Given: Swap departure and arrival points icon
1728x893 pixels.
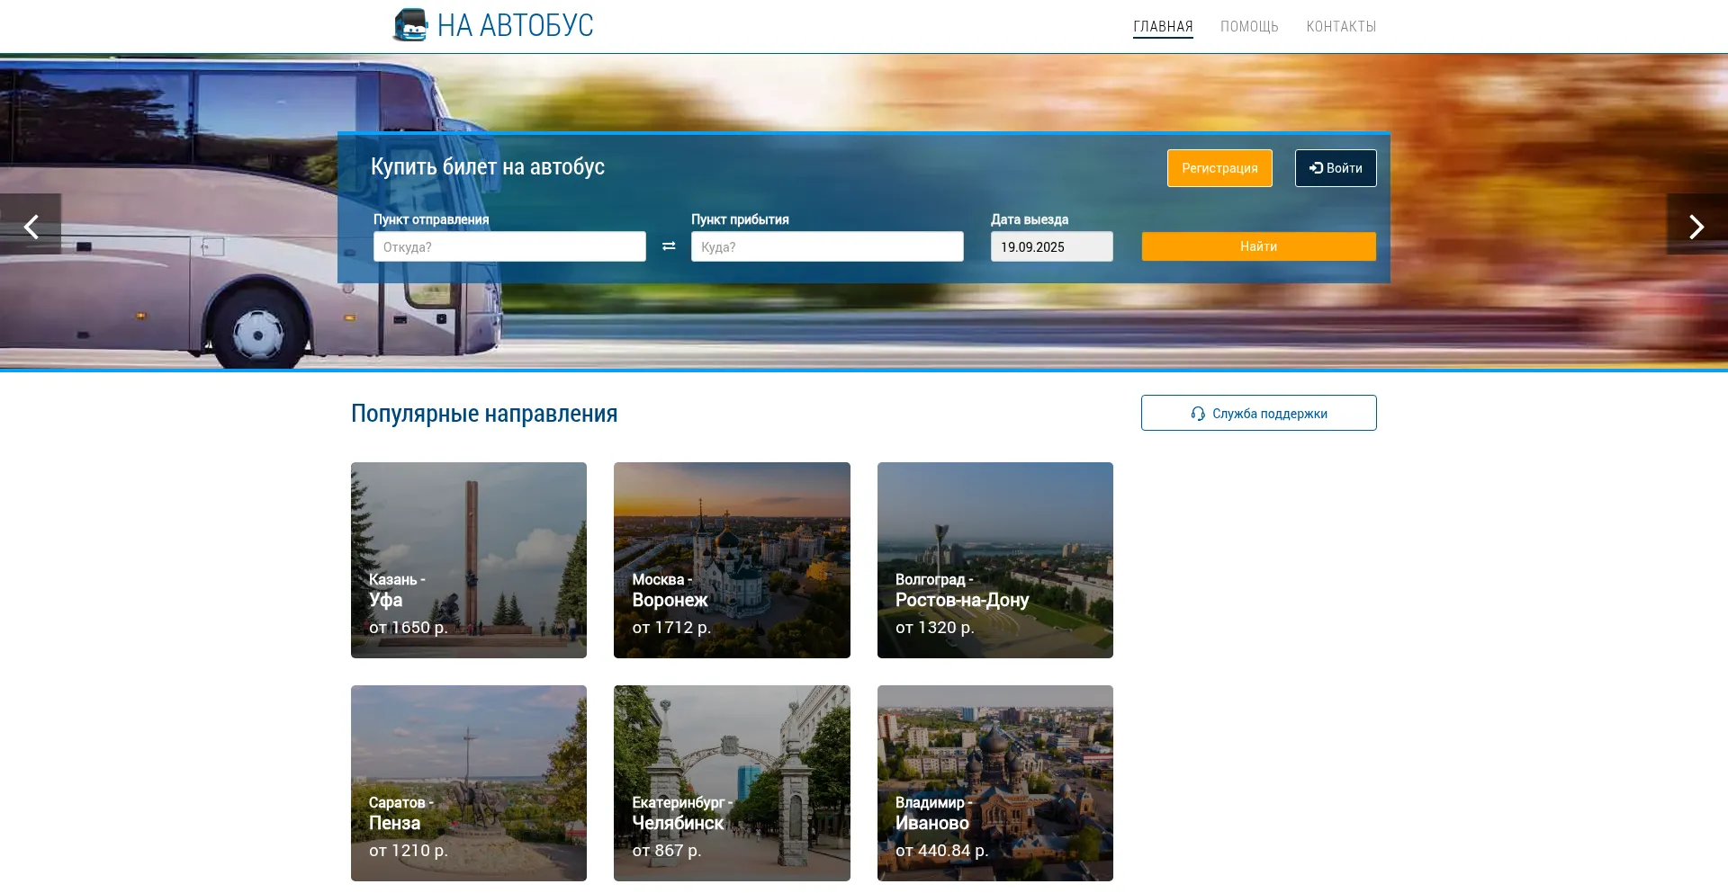Looking at the screenshot, I should coord(669,246).
